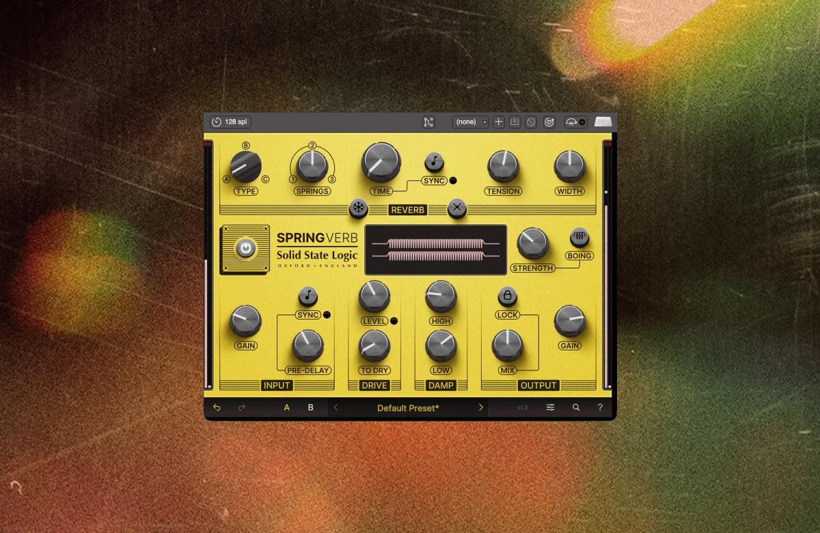Click the damp LOW knob

(x=441, y=346)
